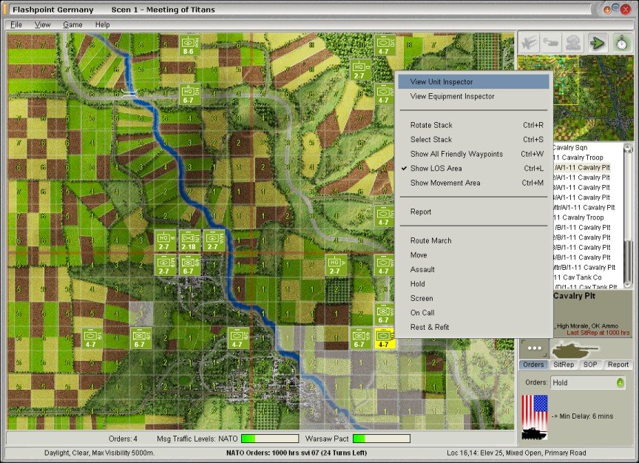This screenshot has width=639, height=463.
Task: Click NATO message traffic level bar
Action: [x=270, y=439]
